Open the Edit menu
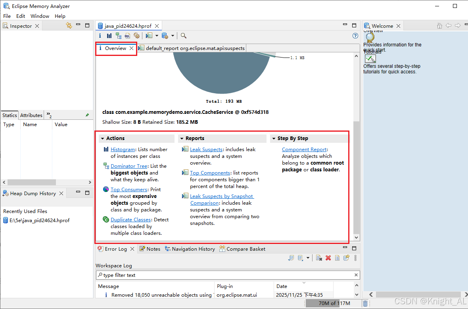 tap(21, 16)
